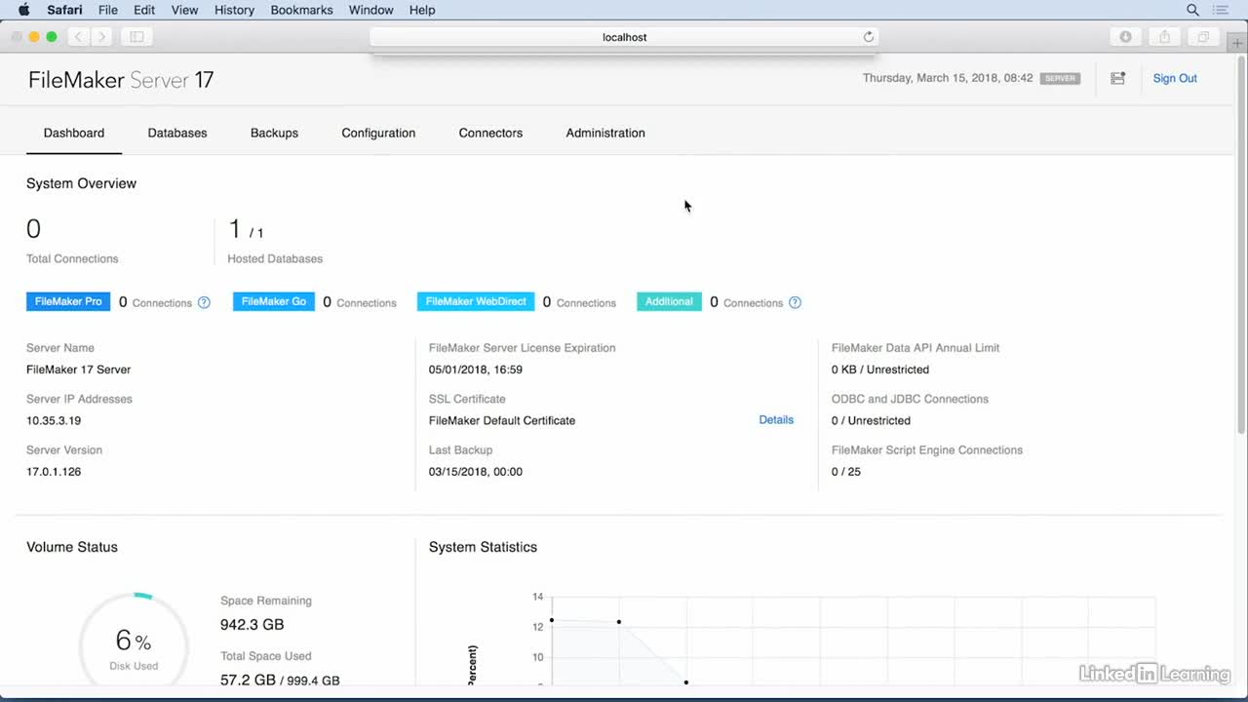This screenshot has height=702, width=1248.
Task: Reload the localhost page
Action: (868, 37)
